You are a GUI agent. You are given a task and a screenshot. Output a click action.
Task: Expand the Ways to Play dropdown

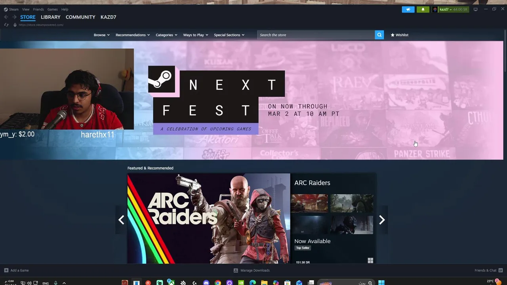point(195,35)
